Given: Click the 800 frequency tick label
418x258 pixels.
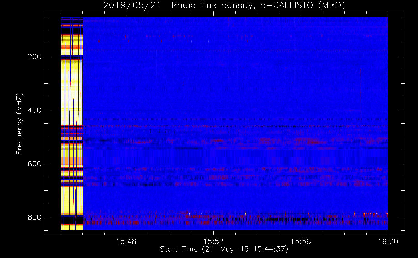Looking at the screenshot, I should click(x=35, y=217).
